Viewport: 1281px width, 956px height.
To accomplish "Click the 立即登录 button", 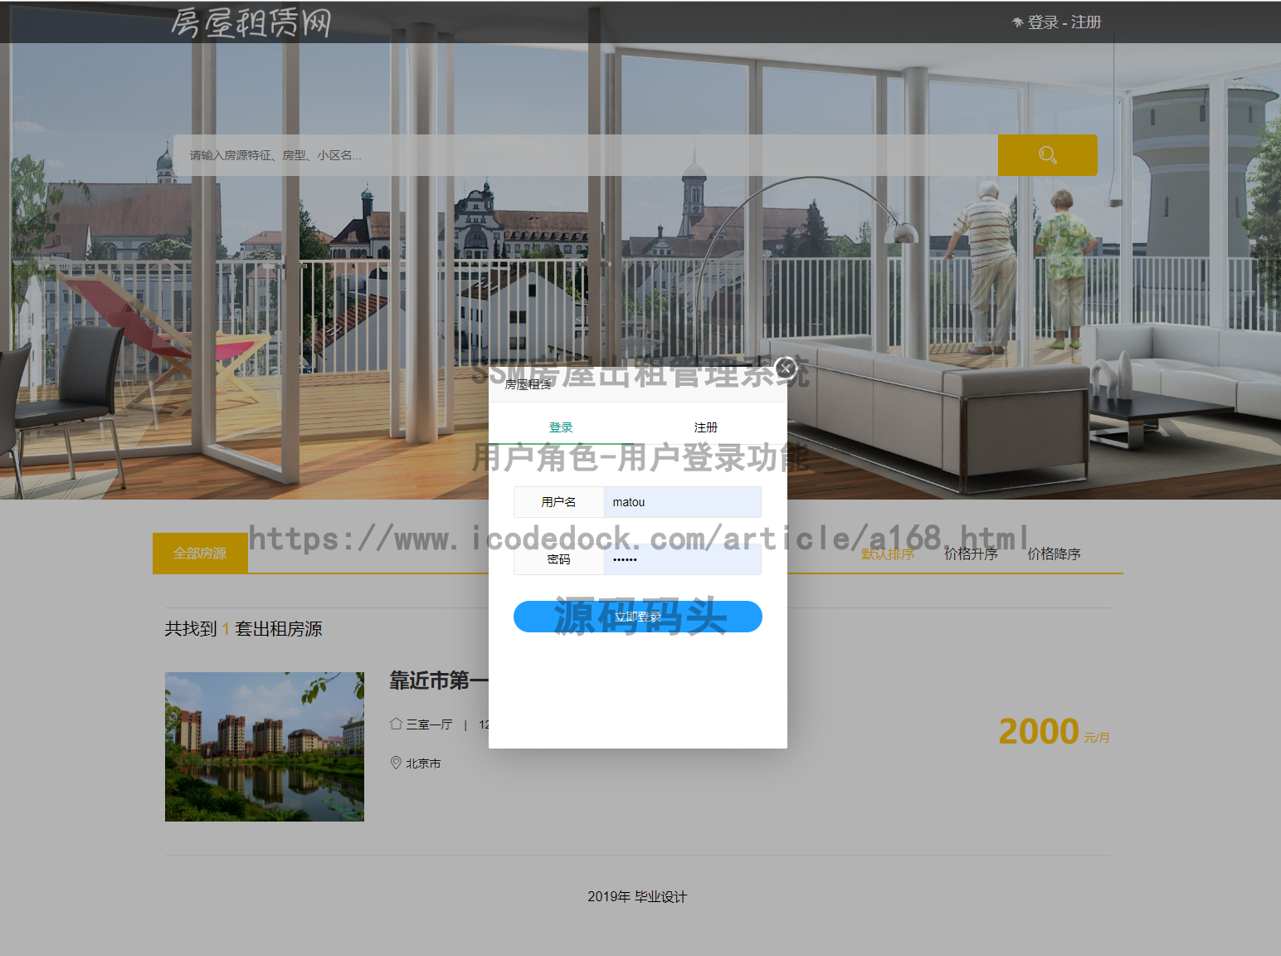I will [637, 617].
